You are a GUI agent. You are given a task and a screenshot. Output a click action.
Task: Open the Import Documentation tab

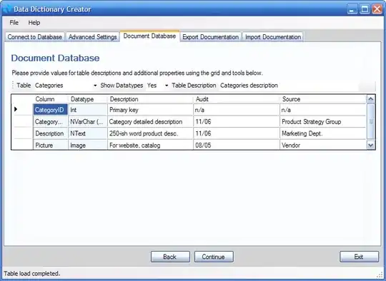273,37
